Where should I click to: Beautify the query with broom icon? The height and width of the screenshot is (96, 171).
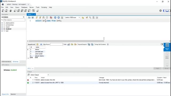click(x=87, y=17)
